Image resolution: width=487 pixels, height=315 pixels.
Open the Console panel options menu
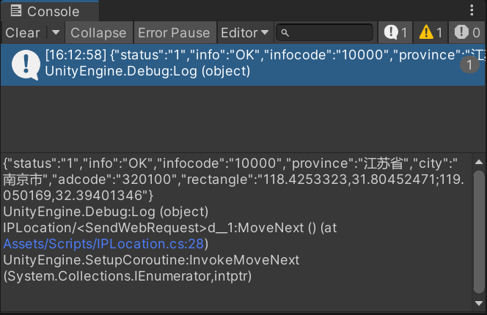(472, 10)
